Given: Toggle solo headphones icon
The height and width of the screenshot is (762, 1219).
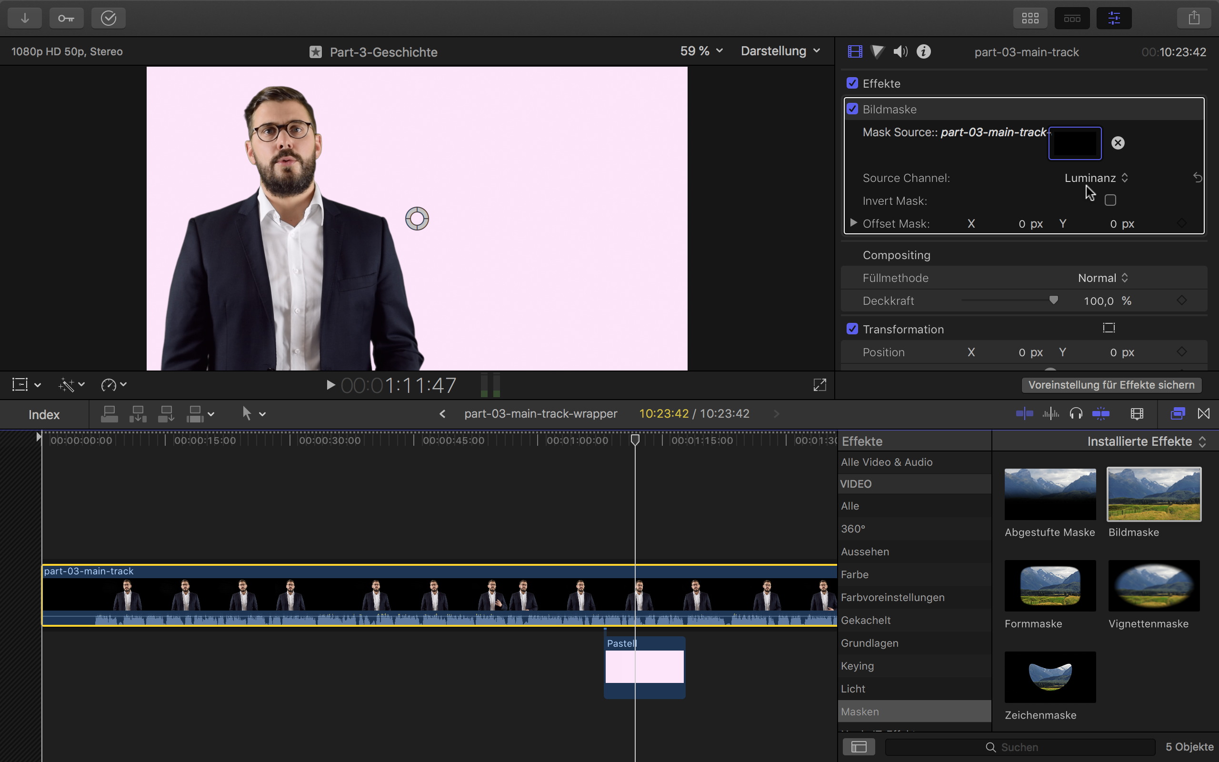Looking at the screenshot, I should [x=1076, y=414].
